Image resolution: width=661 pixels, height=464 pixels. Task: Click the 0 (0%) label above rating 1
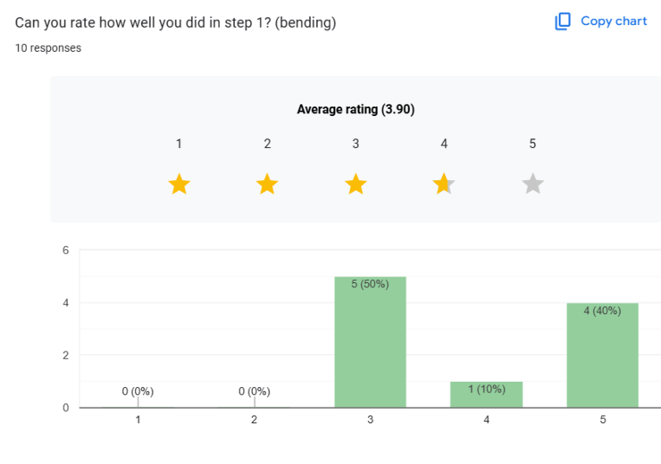(x=138, y=391)
